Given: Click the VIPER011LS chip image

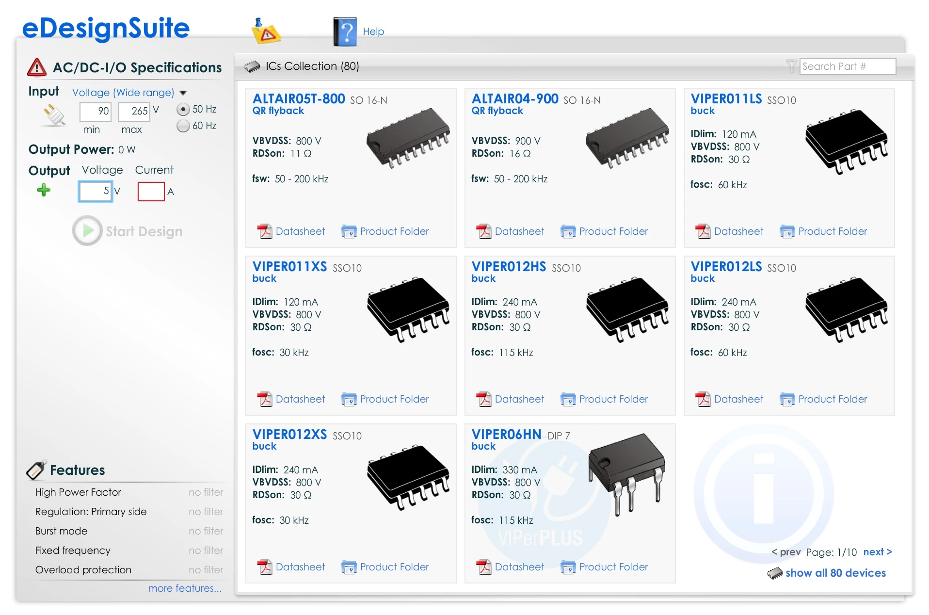Looking at the screenshot, I should [x=847, y=142].
